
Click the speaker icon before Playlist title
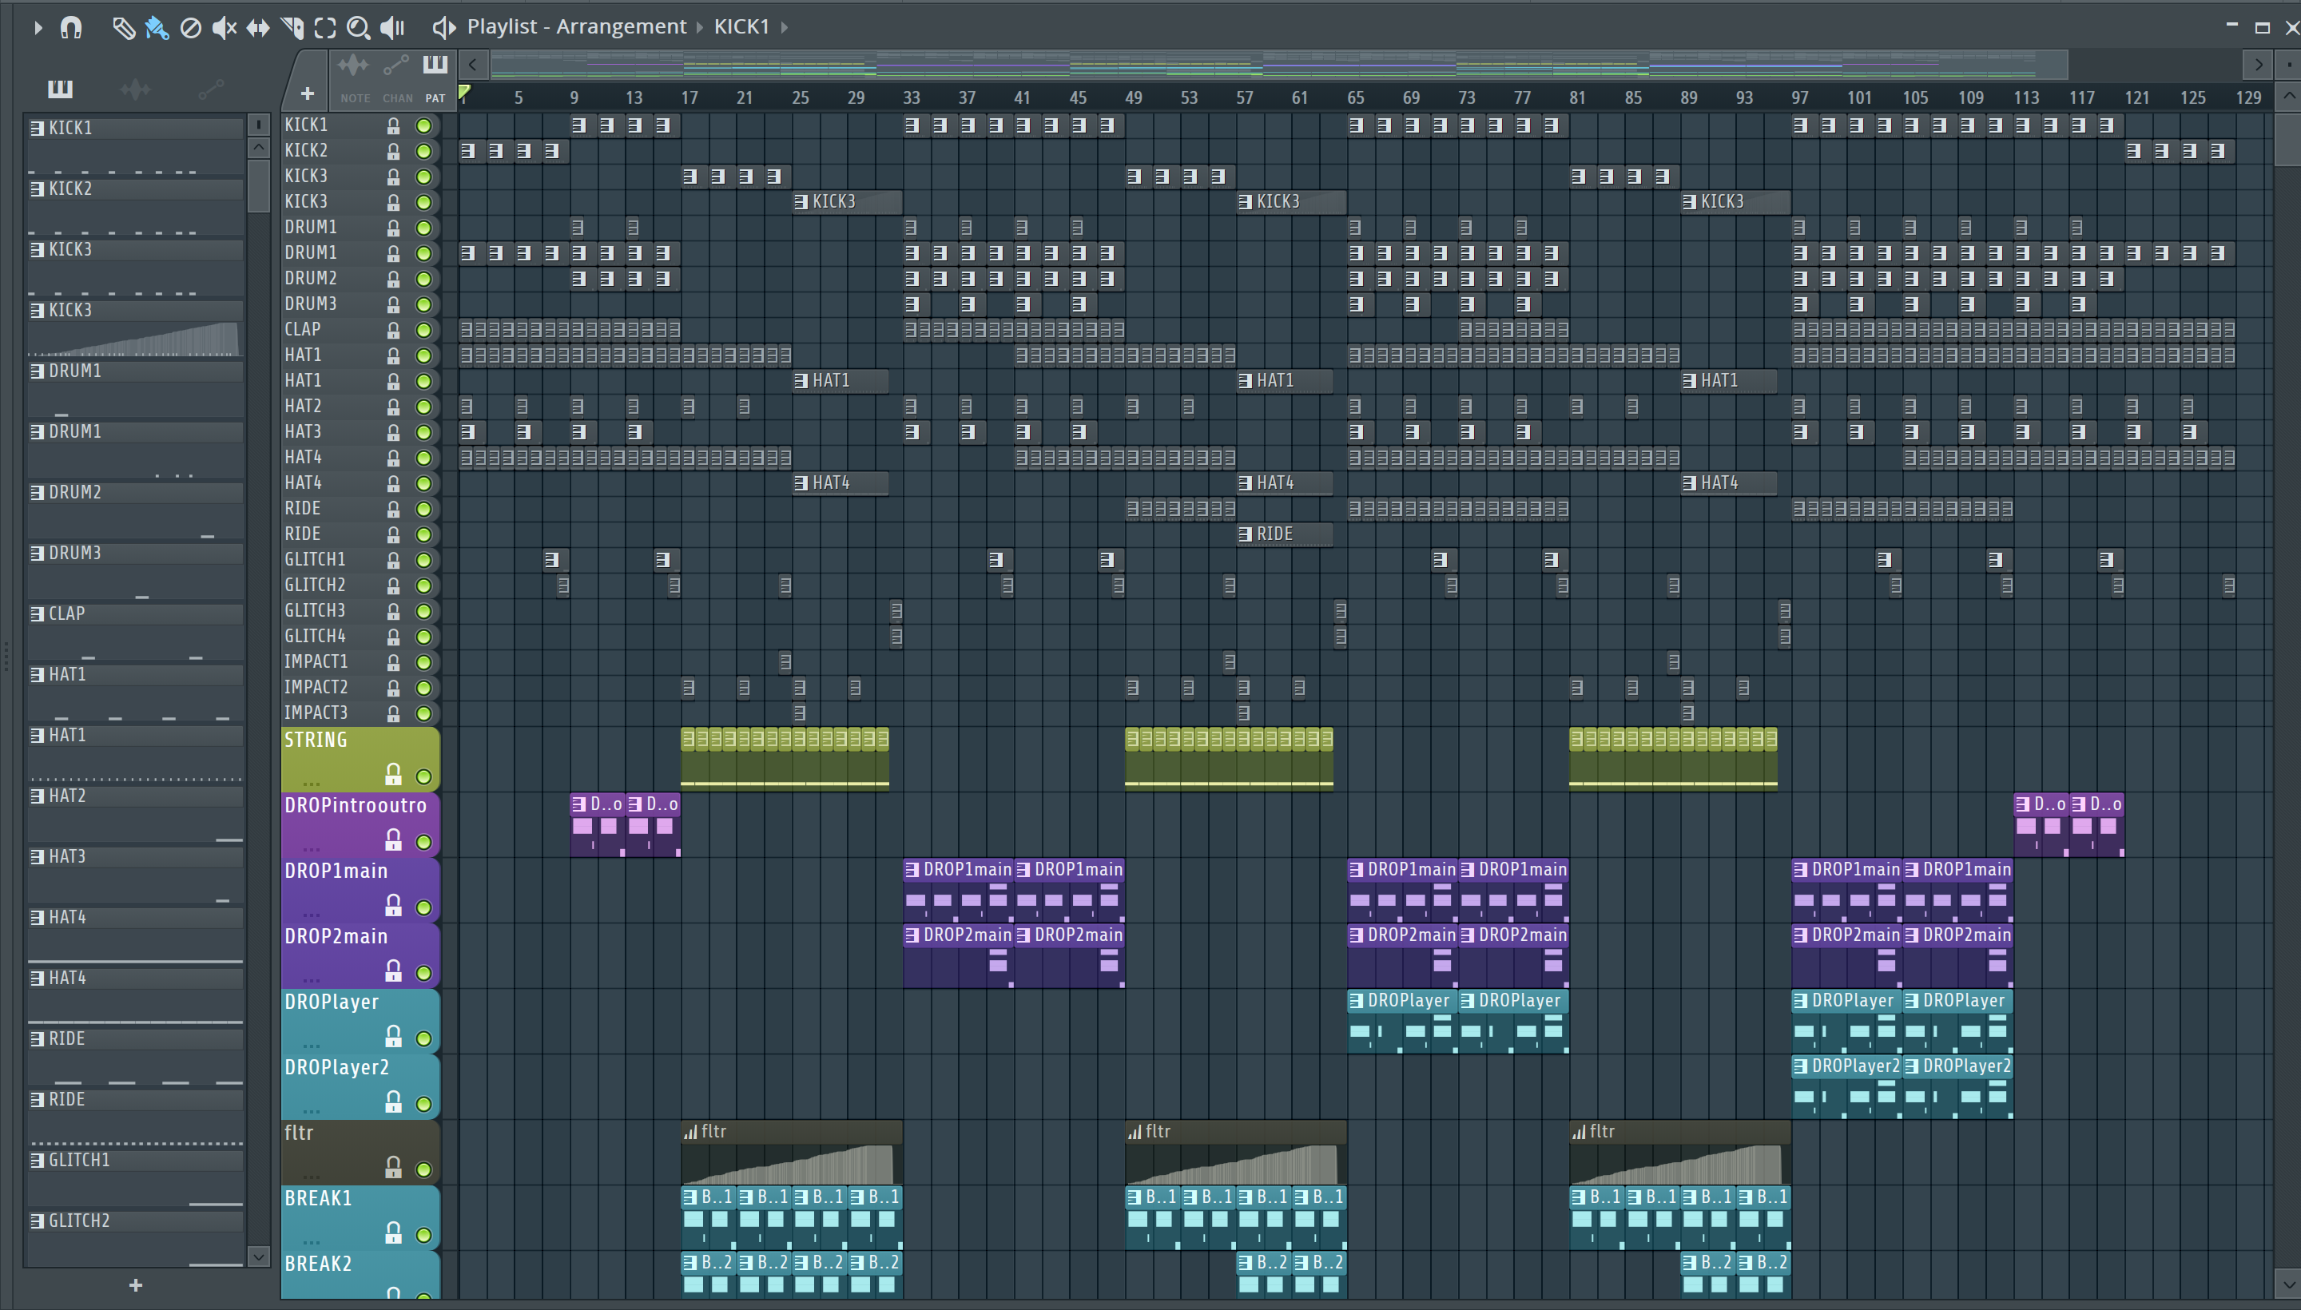[443, 27]
